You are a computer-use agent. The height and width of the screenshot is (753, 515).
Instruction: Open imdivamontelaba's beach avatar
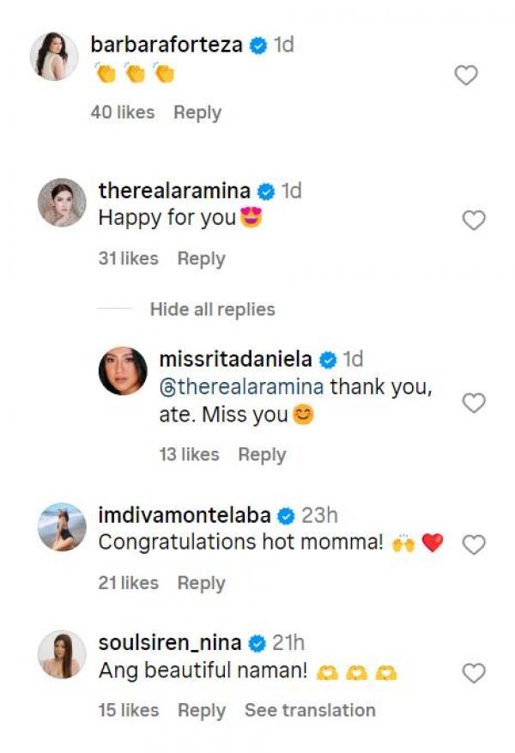point(62,526)
